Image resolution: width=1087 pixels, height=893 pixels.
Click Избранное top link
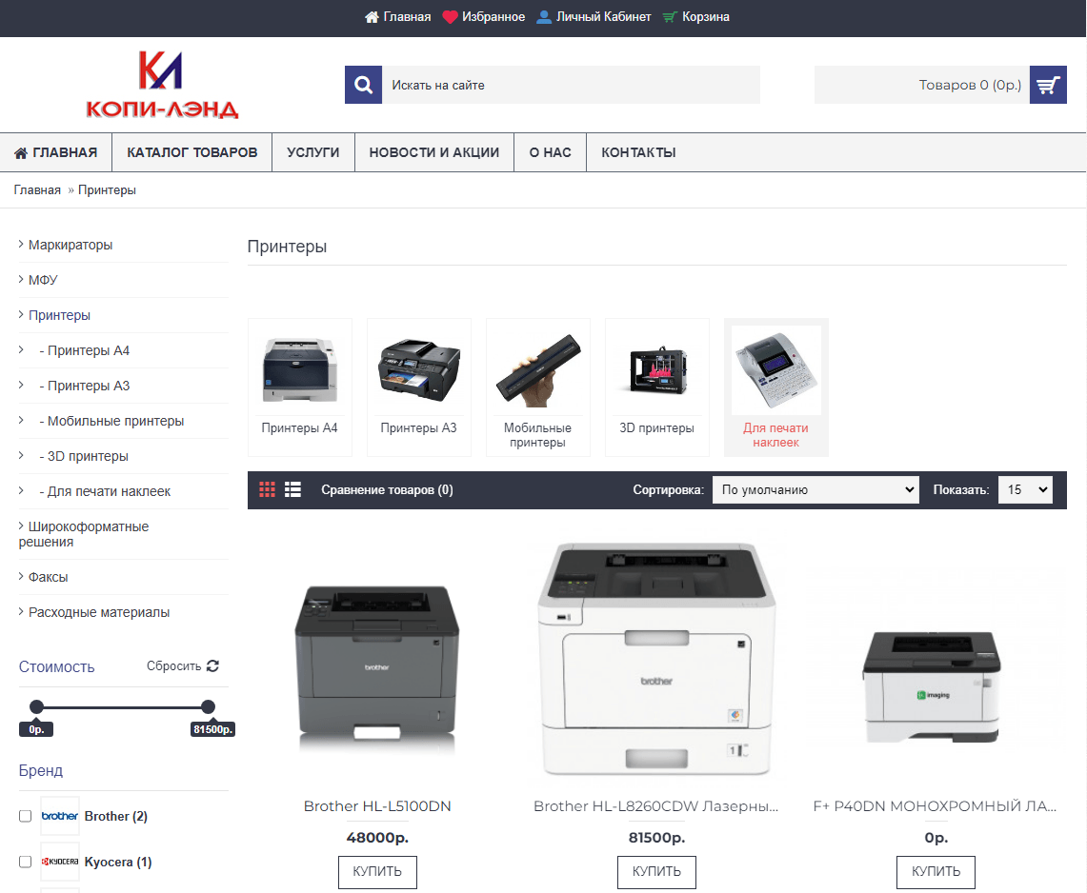tap(493, 16)
